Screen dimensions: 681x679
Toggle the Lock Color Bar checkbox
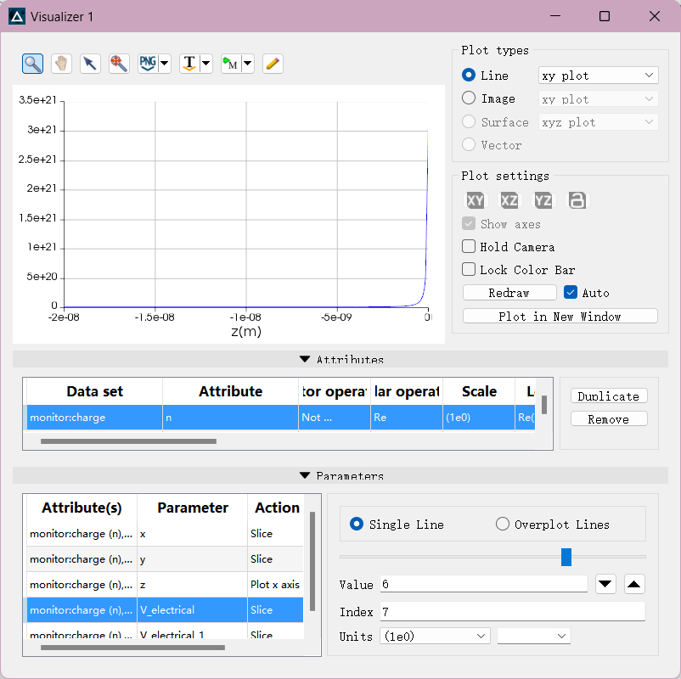pyautogui.click(x=469, y=270)
